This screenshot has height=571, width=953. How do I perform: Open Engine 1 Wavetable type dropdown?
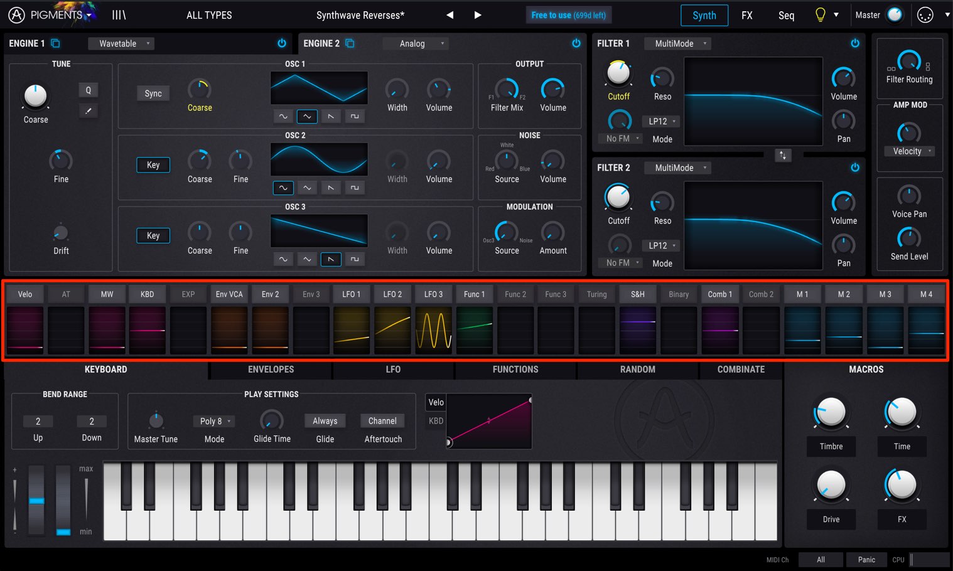pyautogui.click(x=121, y=43)
